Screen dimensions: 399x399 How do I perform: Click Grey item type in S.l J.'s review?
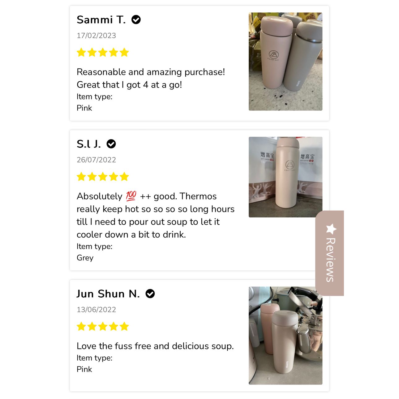click(x=85, y=258)
